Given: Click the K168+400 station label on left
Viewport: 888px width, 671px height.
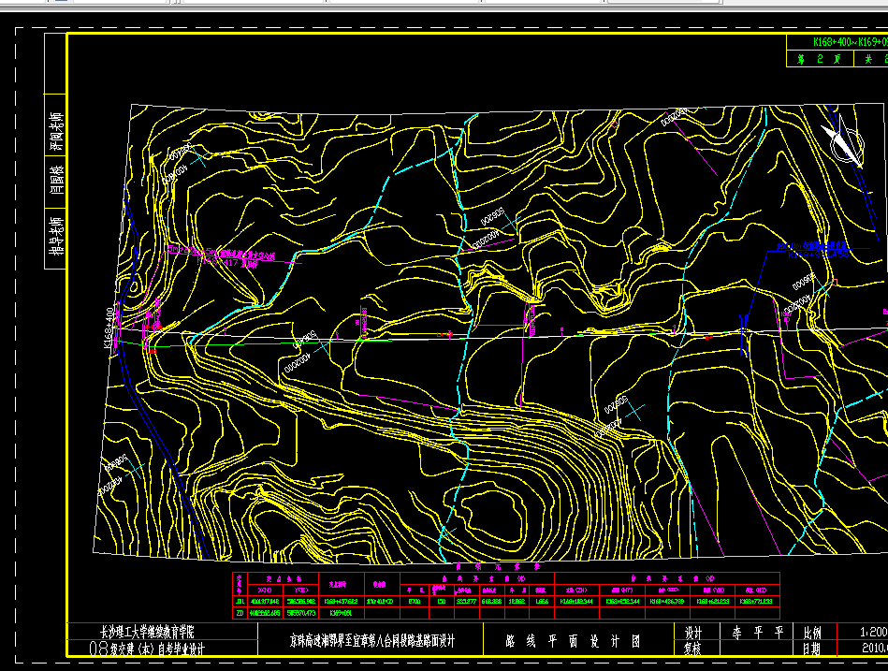Looking at the screenshot, I should (x=109, y=328).
